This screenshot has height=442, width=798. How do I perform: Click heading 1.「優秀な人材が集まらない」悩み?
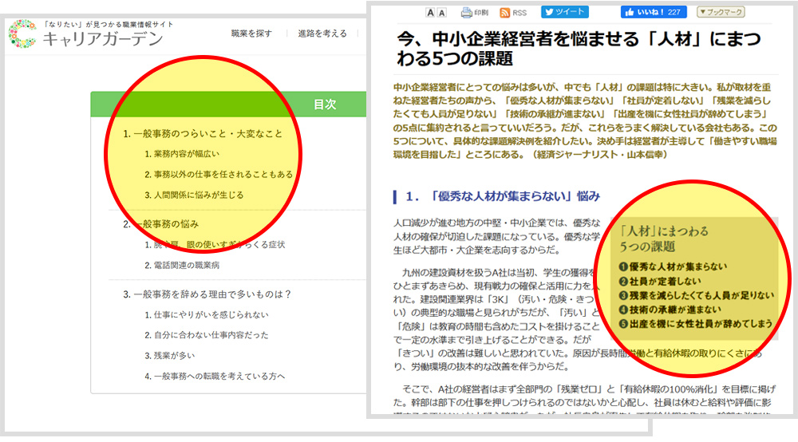tap(503, 196)
